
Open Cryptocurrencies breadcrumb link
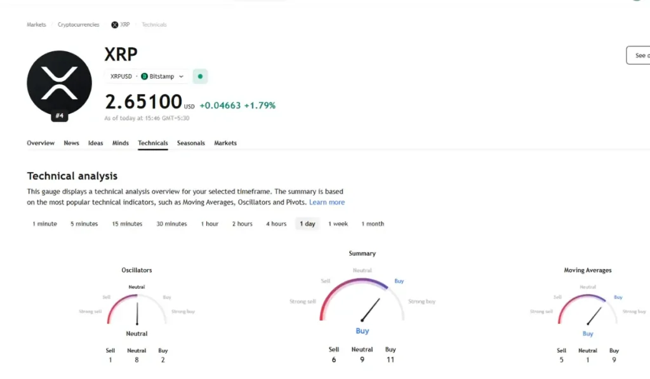pyautogui.click(x=78, y=25)
